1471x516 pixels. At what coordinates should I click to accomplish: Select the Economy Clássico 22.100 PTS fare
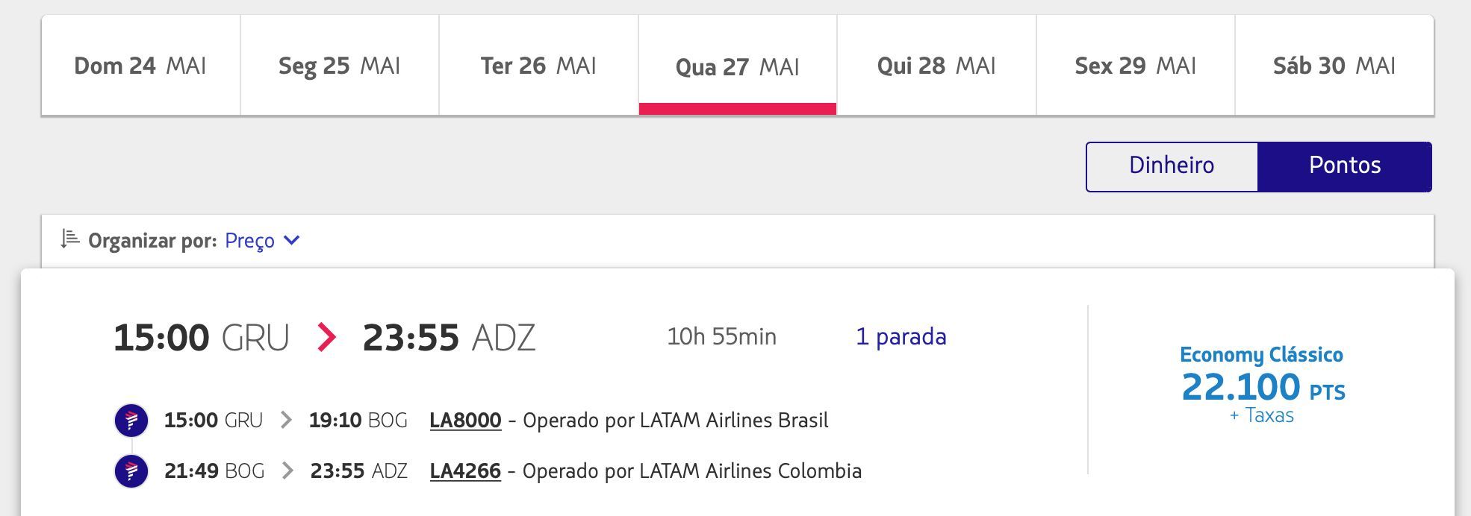coord(1262,385)
